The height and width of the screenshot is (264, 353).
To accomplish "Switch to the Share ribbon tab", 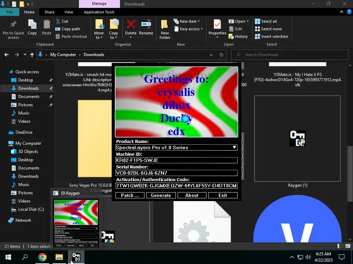I will point(49,12).
